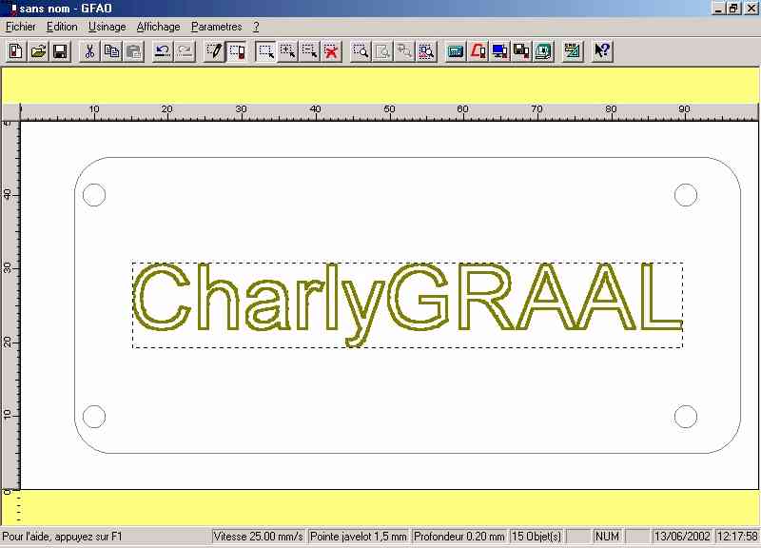Zoom to fit all objects
Viewport: 761px width, 548px height.
426,51
